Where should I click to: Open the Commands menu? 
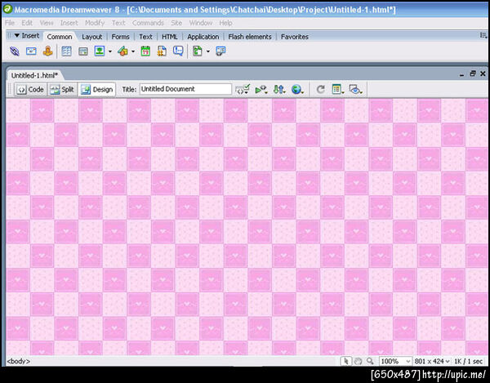click(x=148, y=23)
